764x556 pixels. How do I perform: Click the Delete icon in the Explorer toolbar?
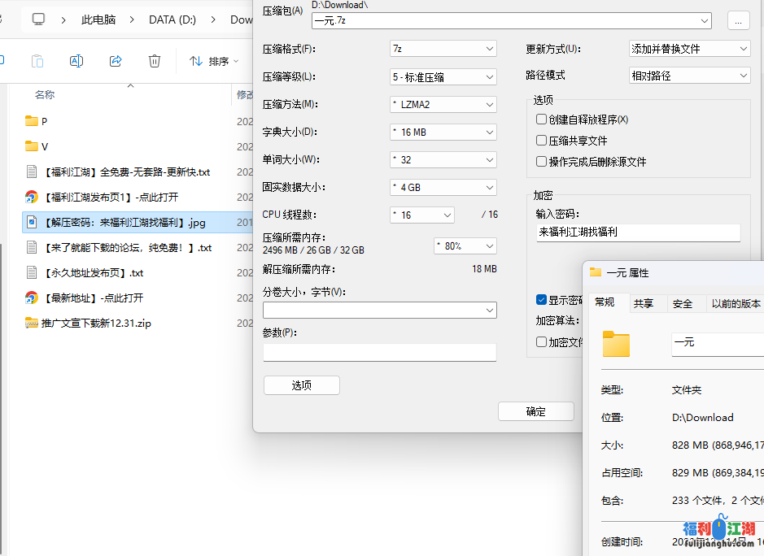155,61
